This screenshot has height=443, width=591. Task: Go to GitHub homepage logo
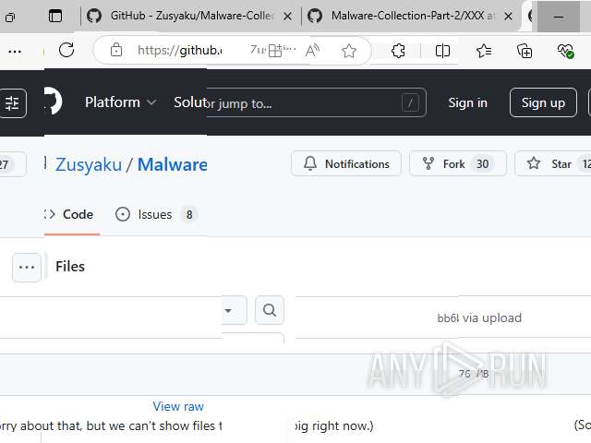pos(54,102)
